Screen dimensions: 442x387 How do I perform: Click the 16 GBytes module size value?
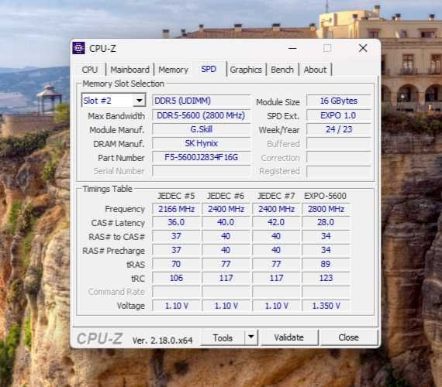coord(339,101)
